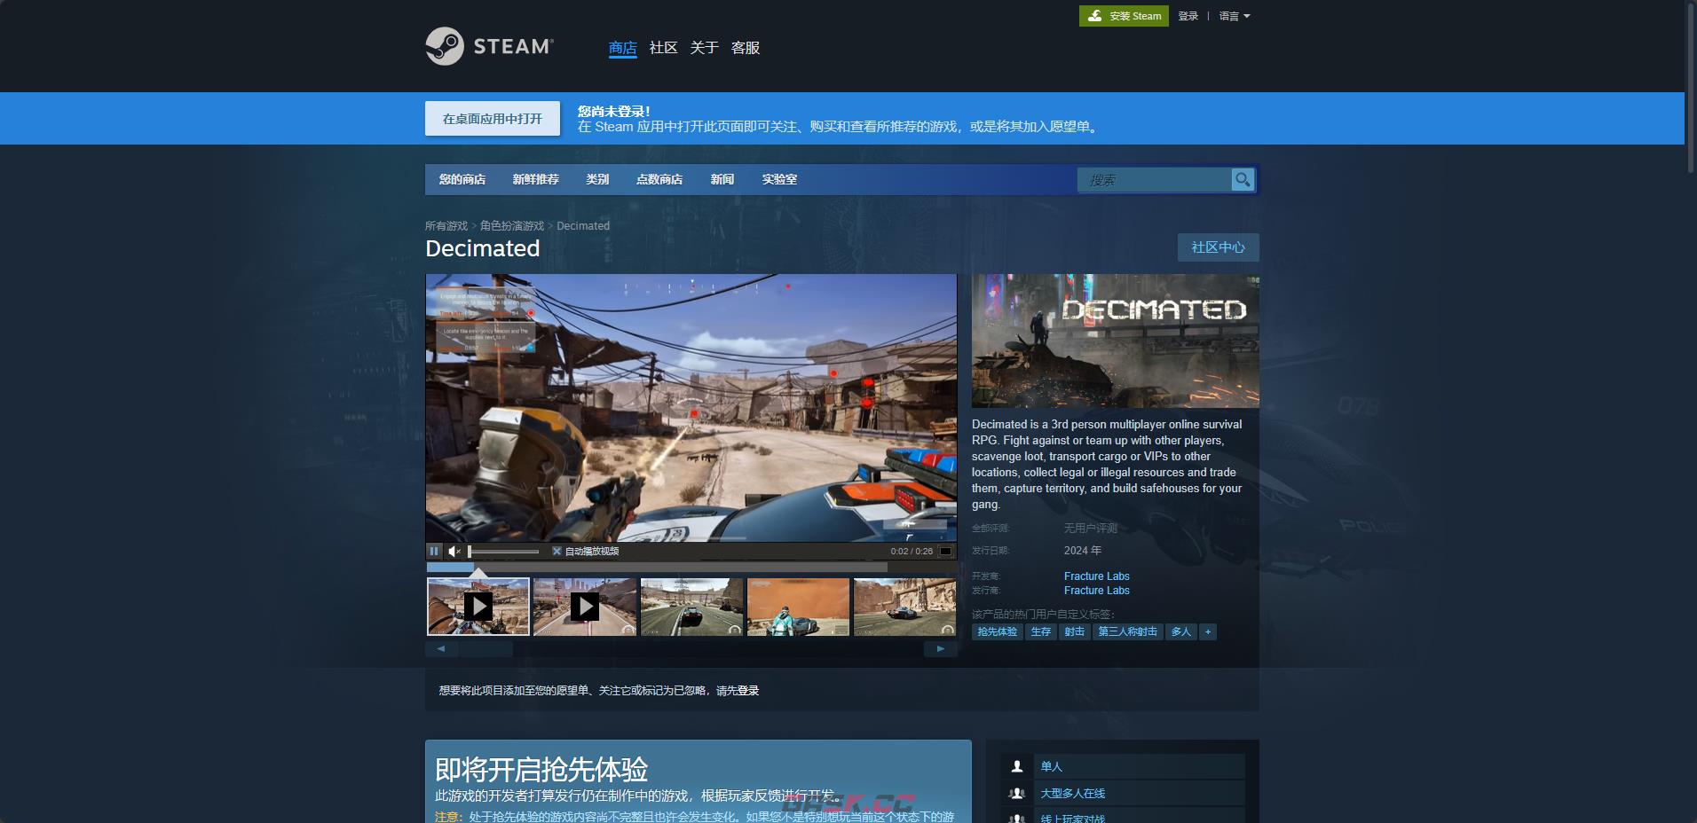Click 在桌面应用中打开 button
This screenshot has width=1697, height=823.
493,118
